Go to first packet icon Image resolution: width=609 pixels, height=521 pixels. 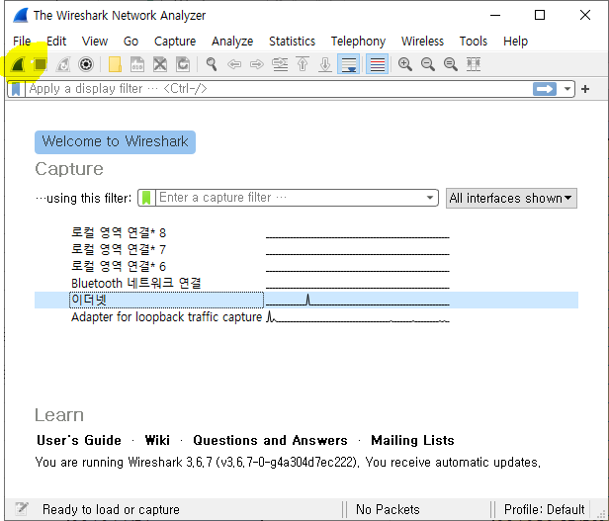[x=303, y=64]
